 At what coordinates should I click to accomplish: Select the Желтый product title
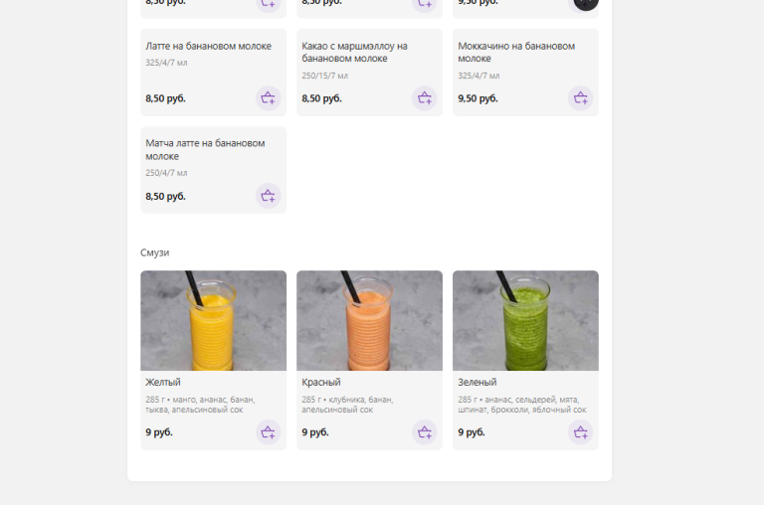(x=163, y=383)
